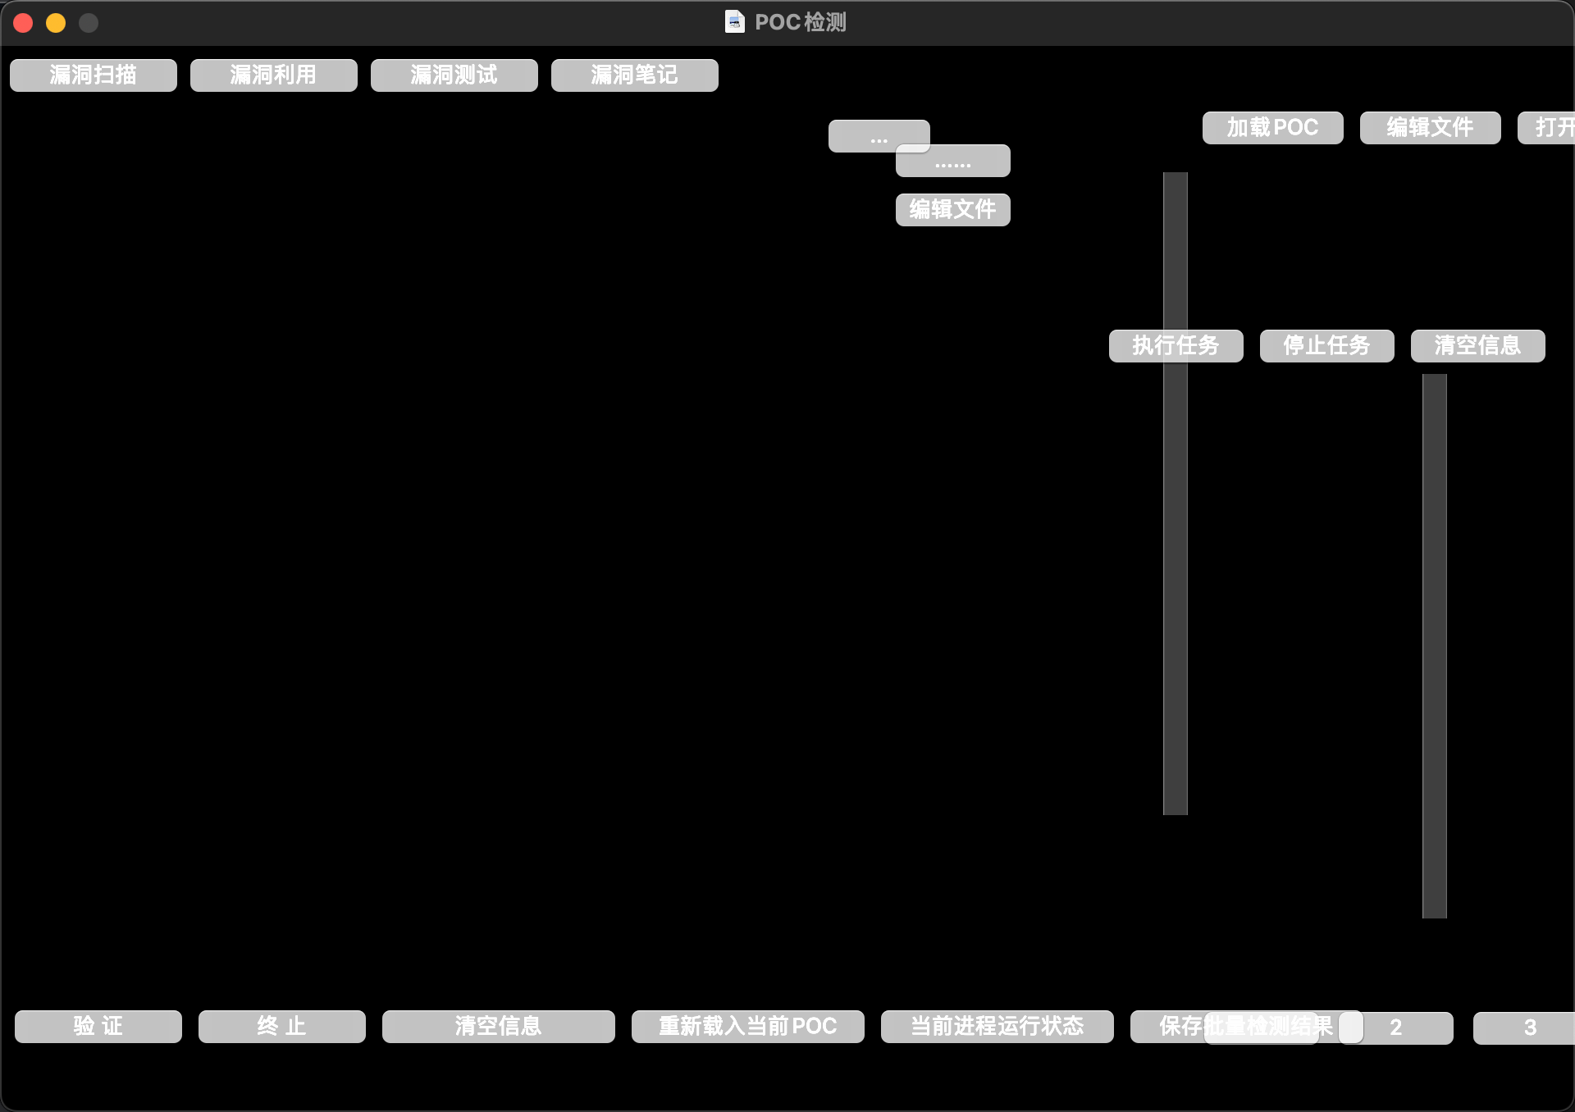The width and height of the screenshot is (1575, 1112).
Task: Go to the 漏洞笔记 tab
Action: pyautogui.click(x=634, y=75)
